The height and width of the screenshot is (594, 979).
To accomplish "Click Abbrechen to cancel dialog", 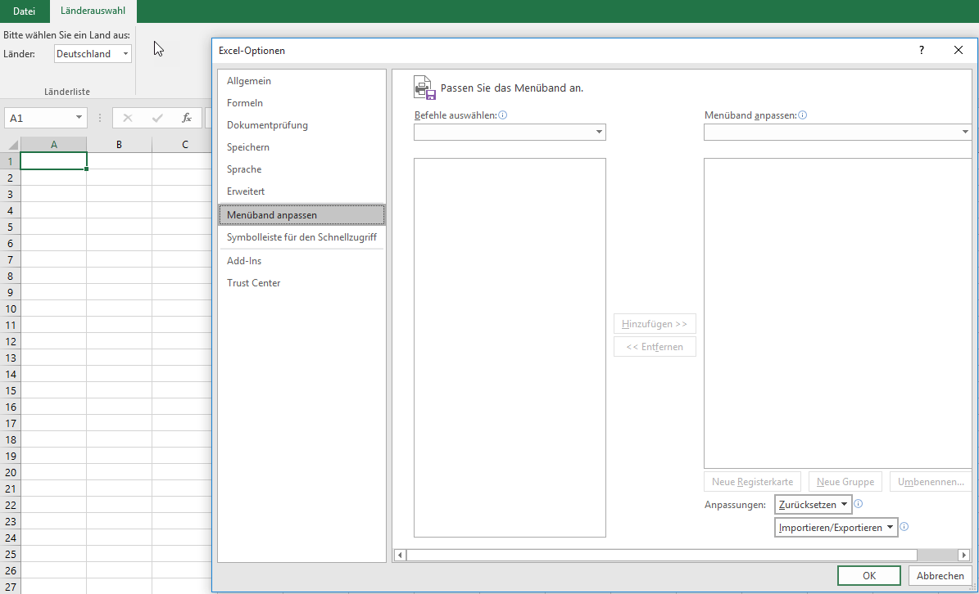I will 940,576.
